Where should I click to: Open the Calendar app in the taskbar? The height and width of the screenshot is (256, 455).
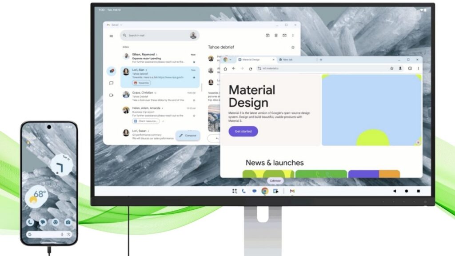[x=275, y=191]
